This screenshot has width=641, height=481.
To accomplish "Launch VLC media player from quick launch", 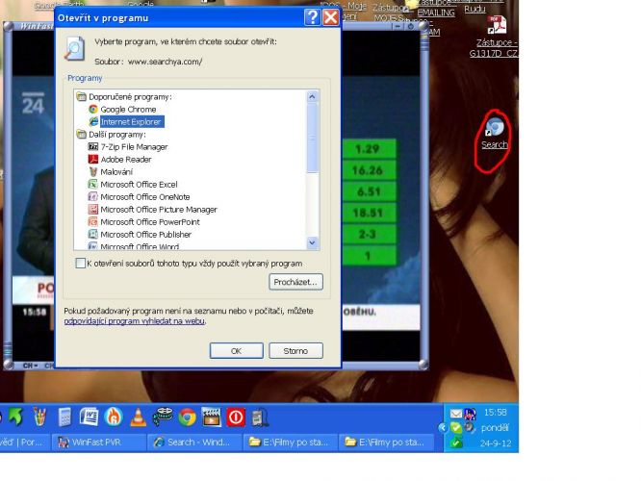I will pyautogui.click(x=139, y=418).
